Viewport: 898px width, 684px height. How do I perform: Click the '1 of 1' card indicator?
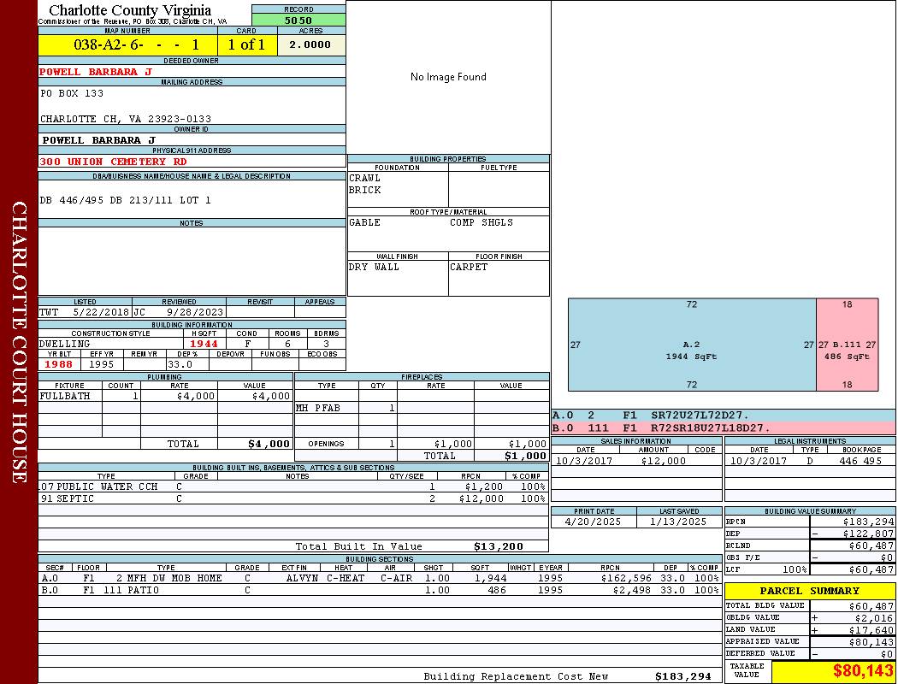coord(246,44)
